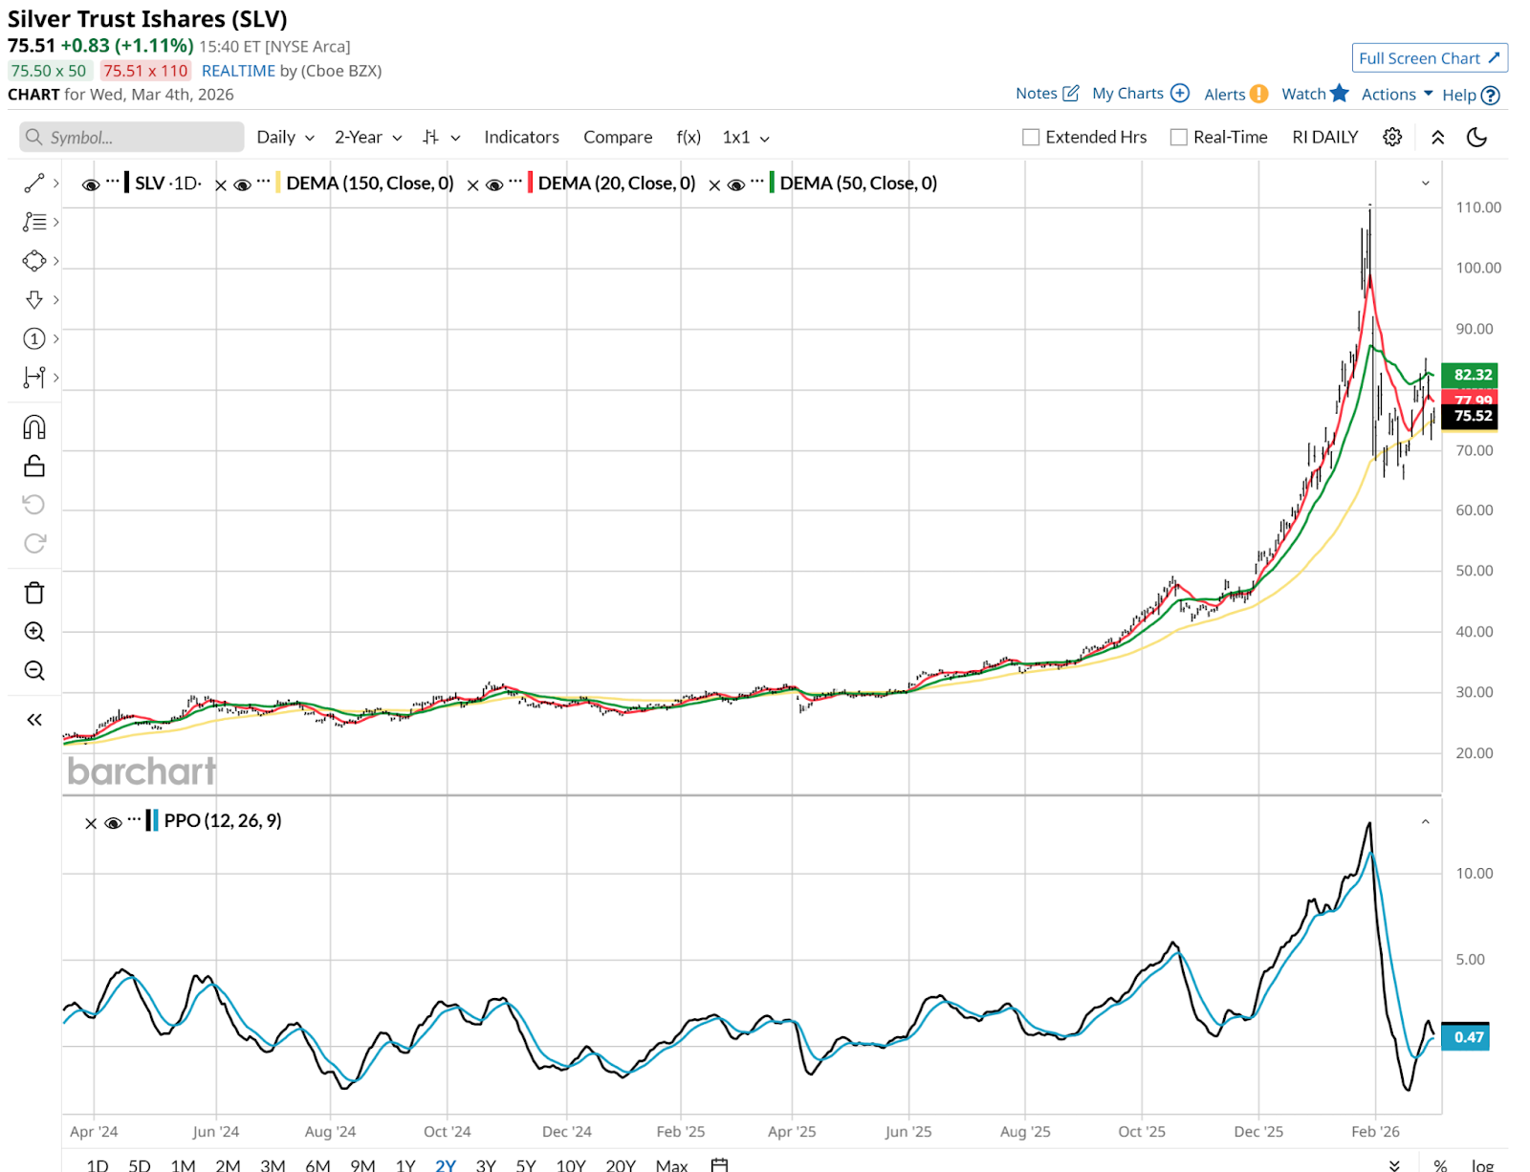Open the numbered label tool
This screenshot has height=1172, width=1530.
(34, 338)
